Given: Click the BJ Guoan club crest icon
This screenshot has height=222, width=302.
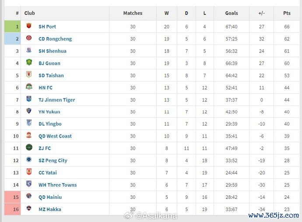Looking at the screenshot, I should (29, 63).
